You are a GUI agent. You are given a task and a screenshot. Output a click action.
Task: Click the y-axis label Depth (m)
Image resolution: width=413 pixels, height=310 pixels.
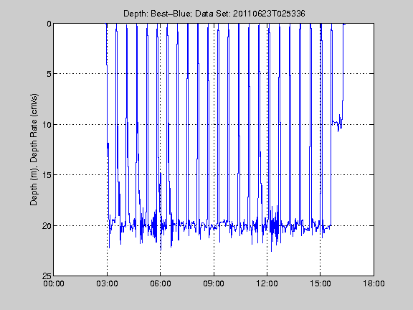tap(34, 182)
